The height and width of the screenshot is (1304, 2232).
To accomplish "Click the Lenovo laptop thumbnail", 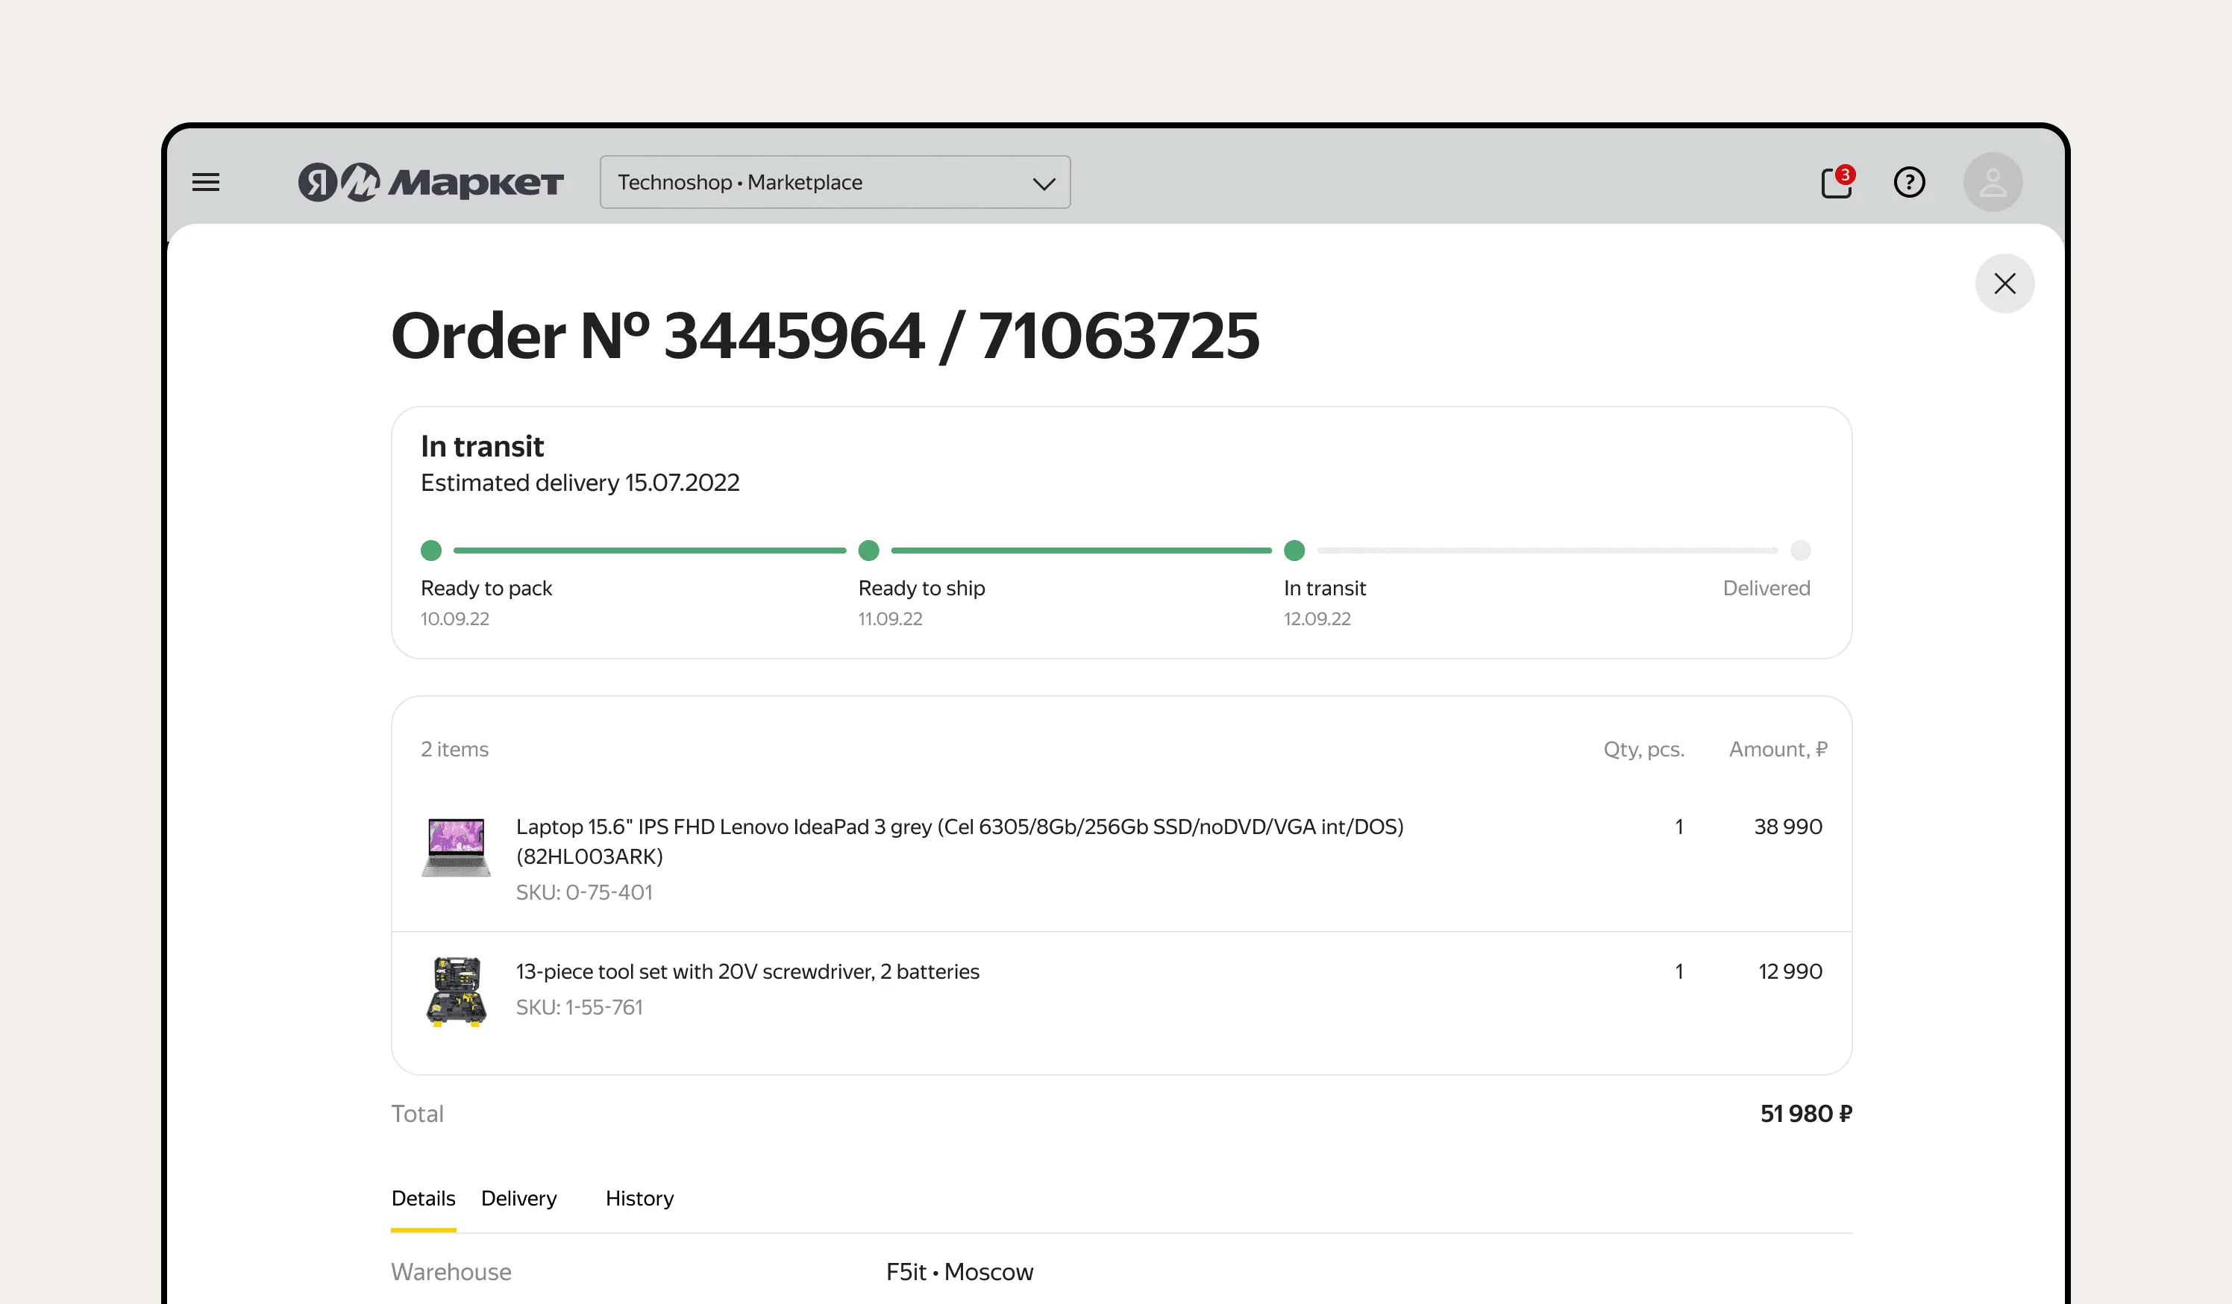I will pos(456,847).
